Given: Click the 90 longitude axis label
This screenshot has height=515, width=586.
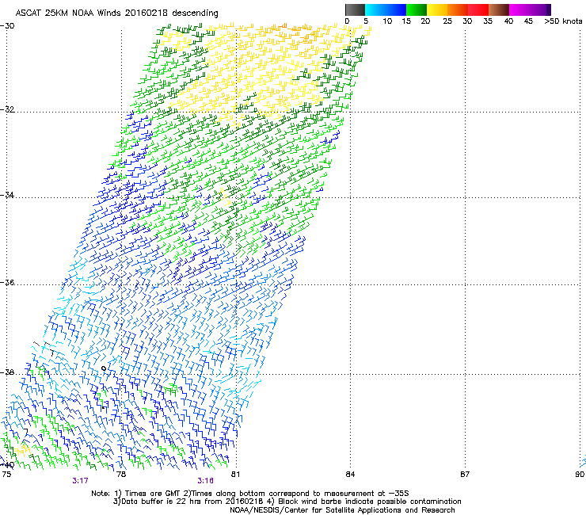Looking at the screenshot, I should coord(580,475).
